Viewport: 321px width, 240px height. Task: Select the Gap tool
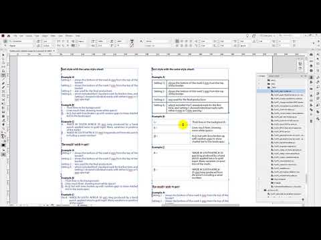pos(3,67)
